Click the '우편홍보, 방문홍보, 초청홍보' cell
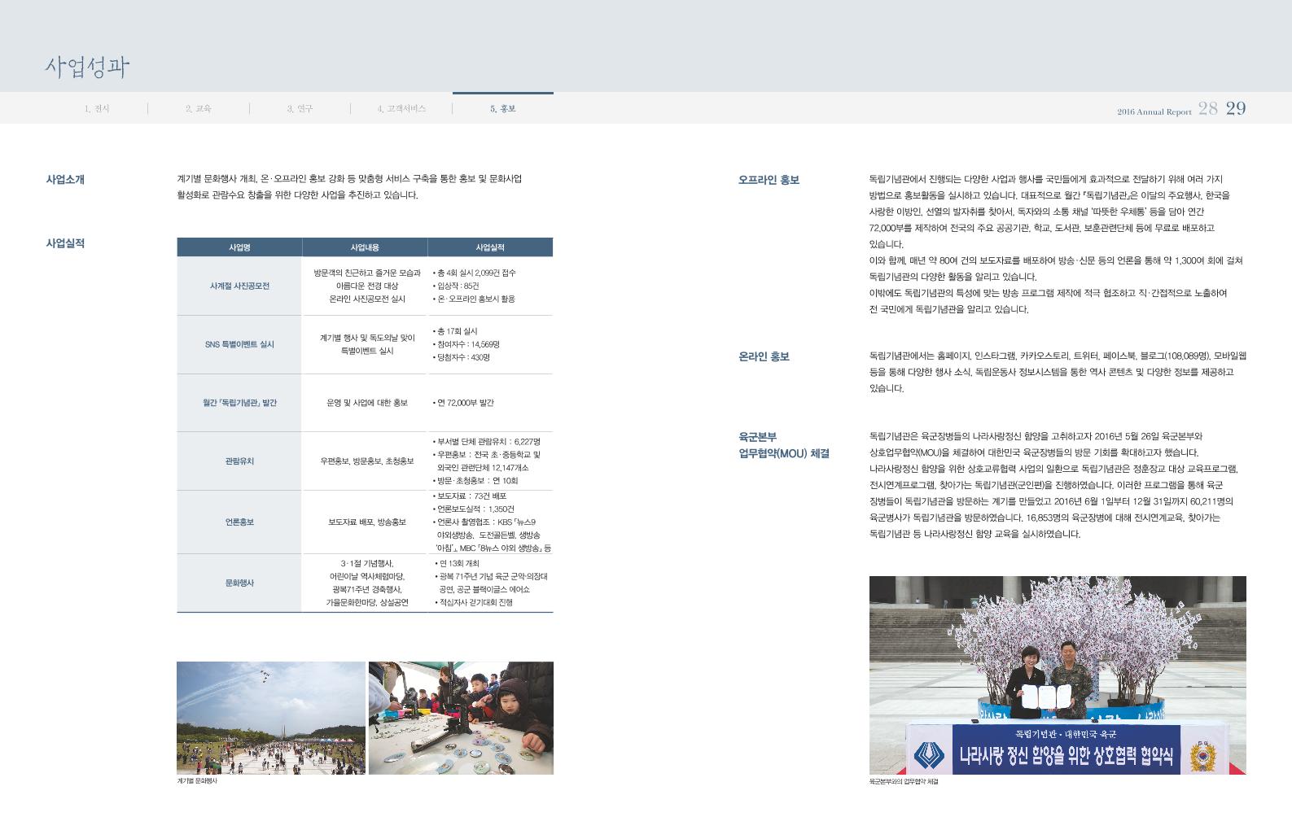Image resolution: width=1292 pixels, height=830 pixels. coord(366,461)
